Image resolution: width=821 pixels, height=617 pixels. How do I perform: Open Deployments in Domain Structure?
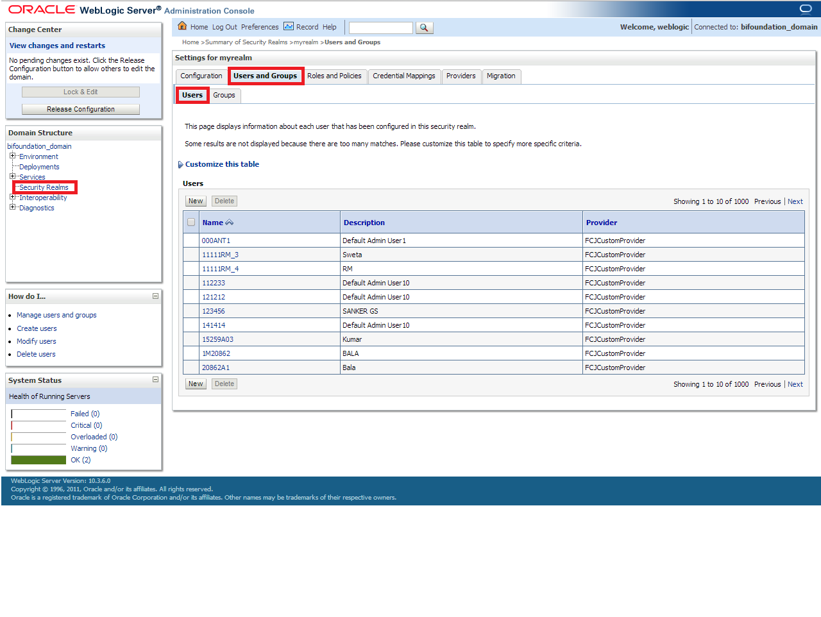coord(39,167)
